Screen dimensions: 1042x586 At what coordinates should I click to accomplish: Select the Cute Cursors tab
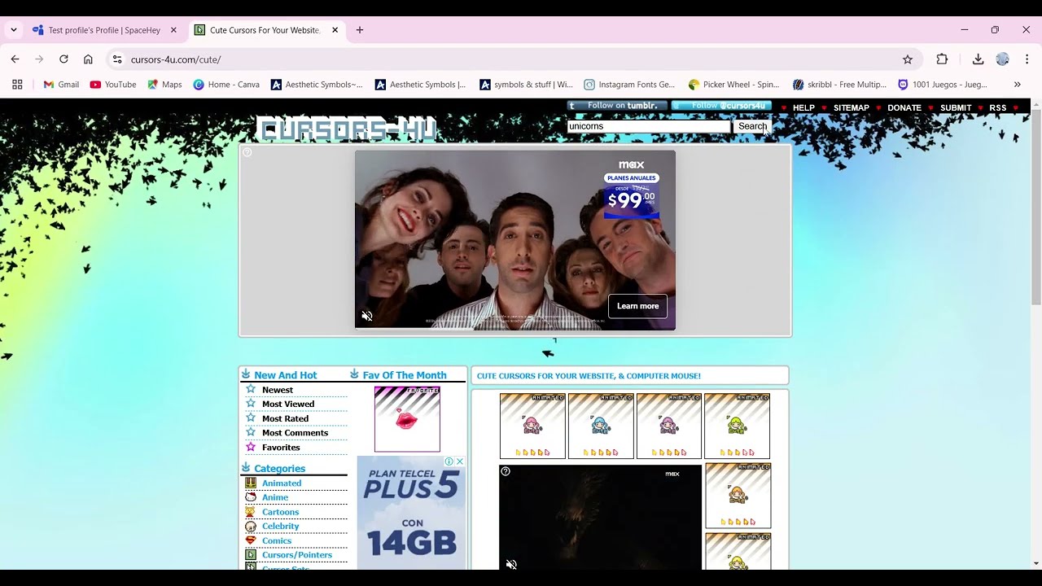267,30
